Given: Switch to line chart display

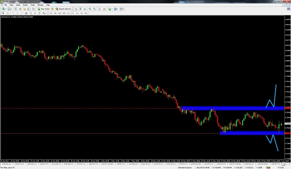Looking at the screenshot, I should tap(85, 9).
